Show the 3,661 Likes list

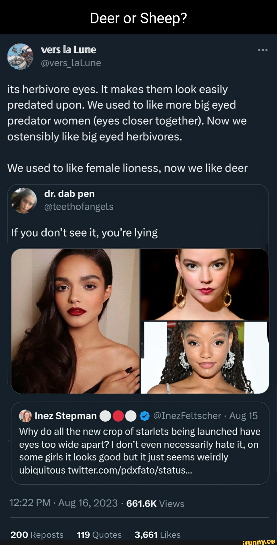click(157, 535)
